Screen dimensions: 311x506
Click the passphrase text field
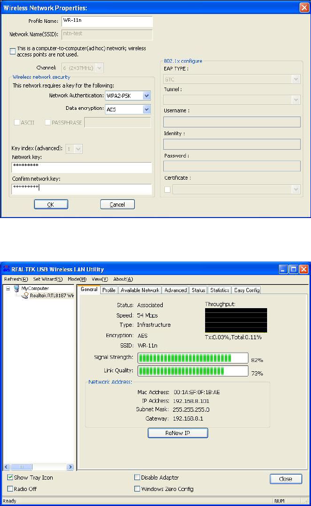coord(117,122)
